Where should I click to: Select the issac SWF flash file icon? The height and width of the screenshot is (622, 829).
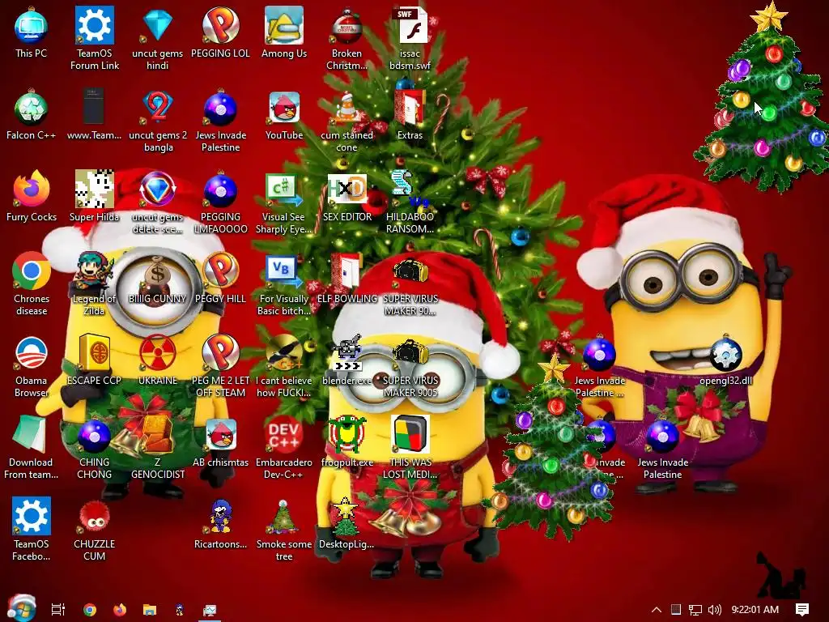(x=410, y=25)
